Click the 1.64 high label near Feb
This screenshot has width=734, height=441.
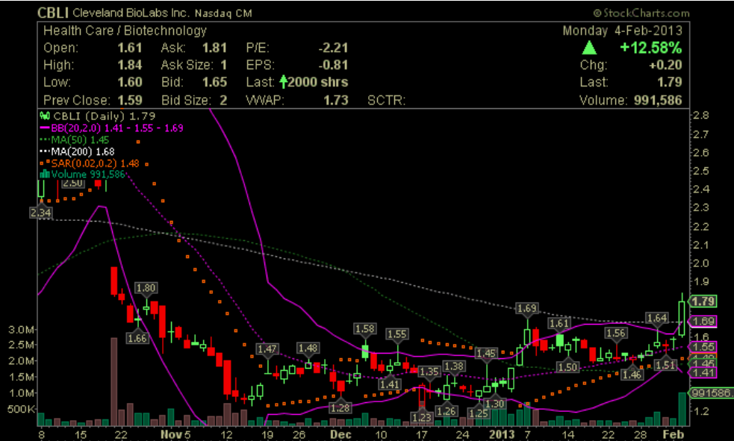tap(657, 318)
